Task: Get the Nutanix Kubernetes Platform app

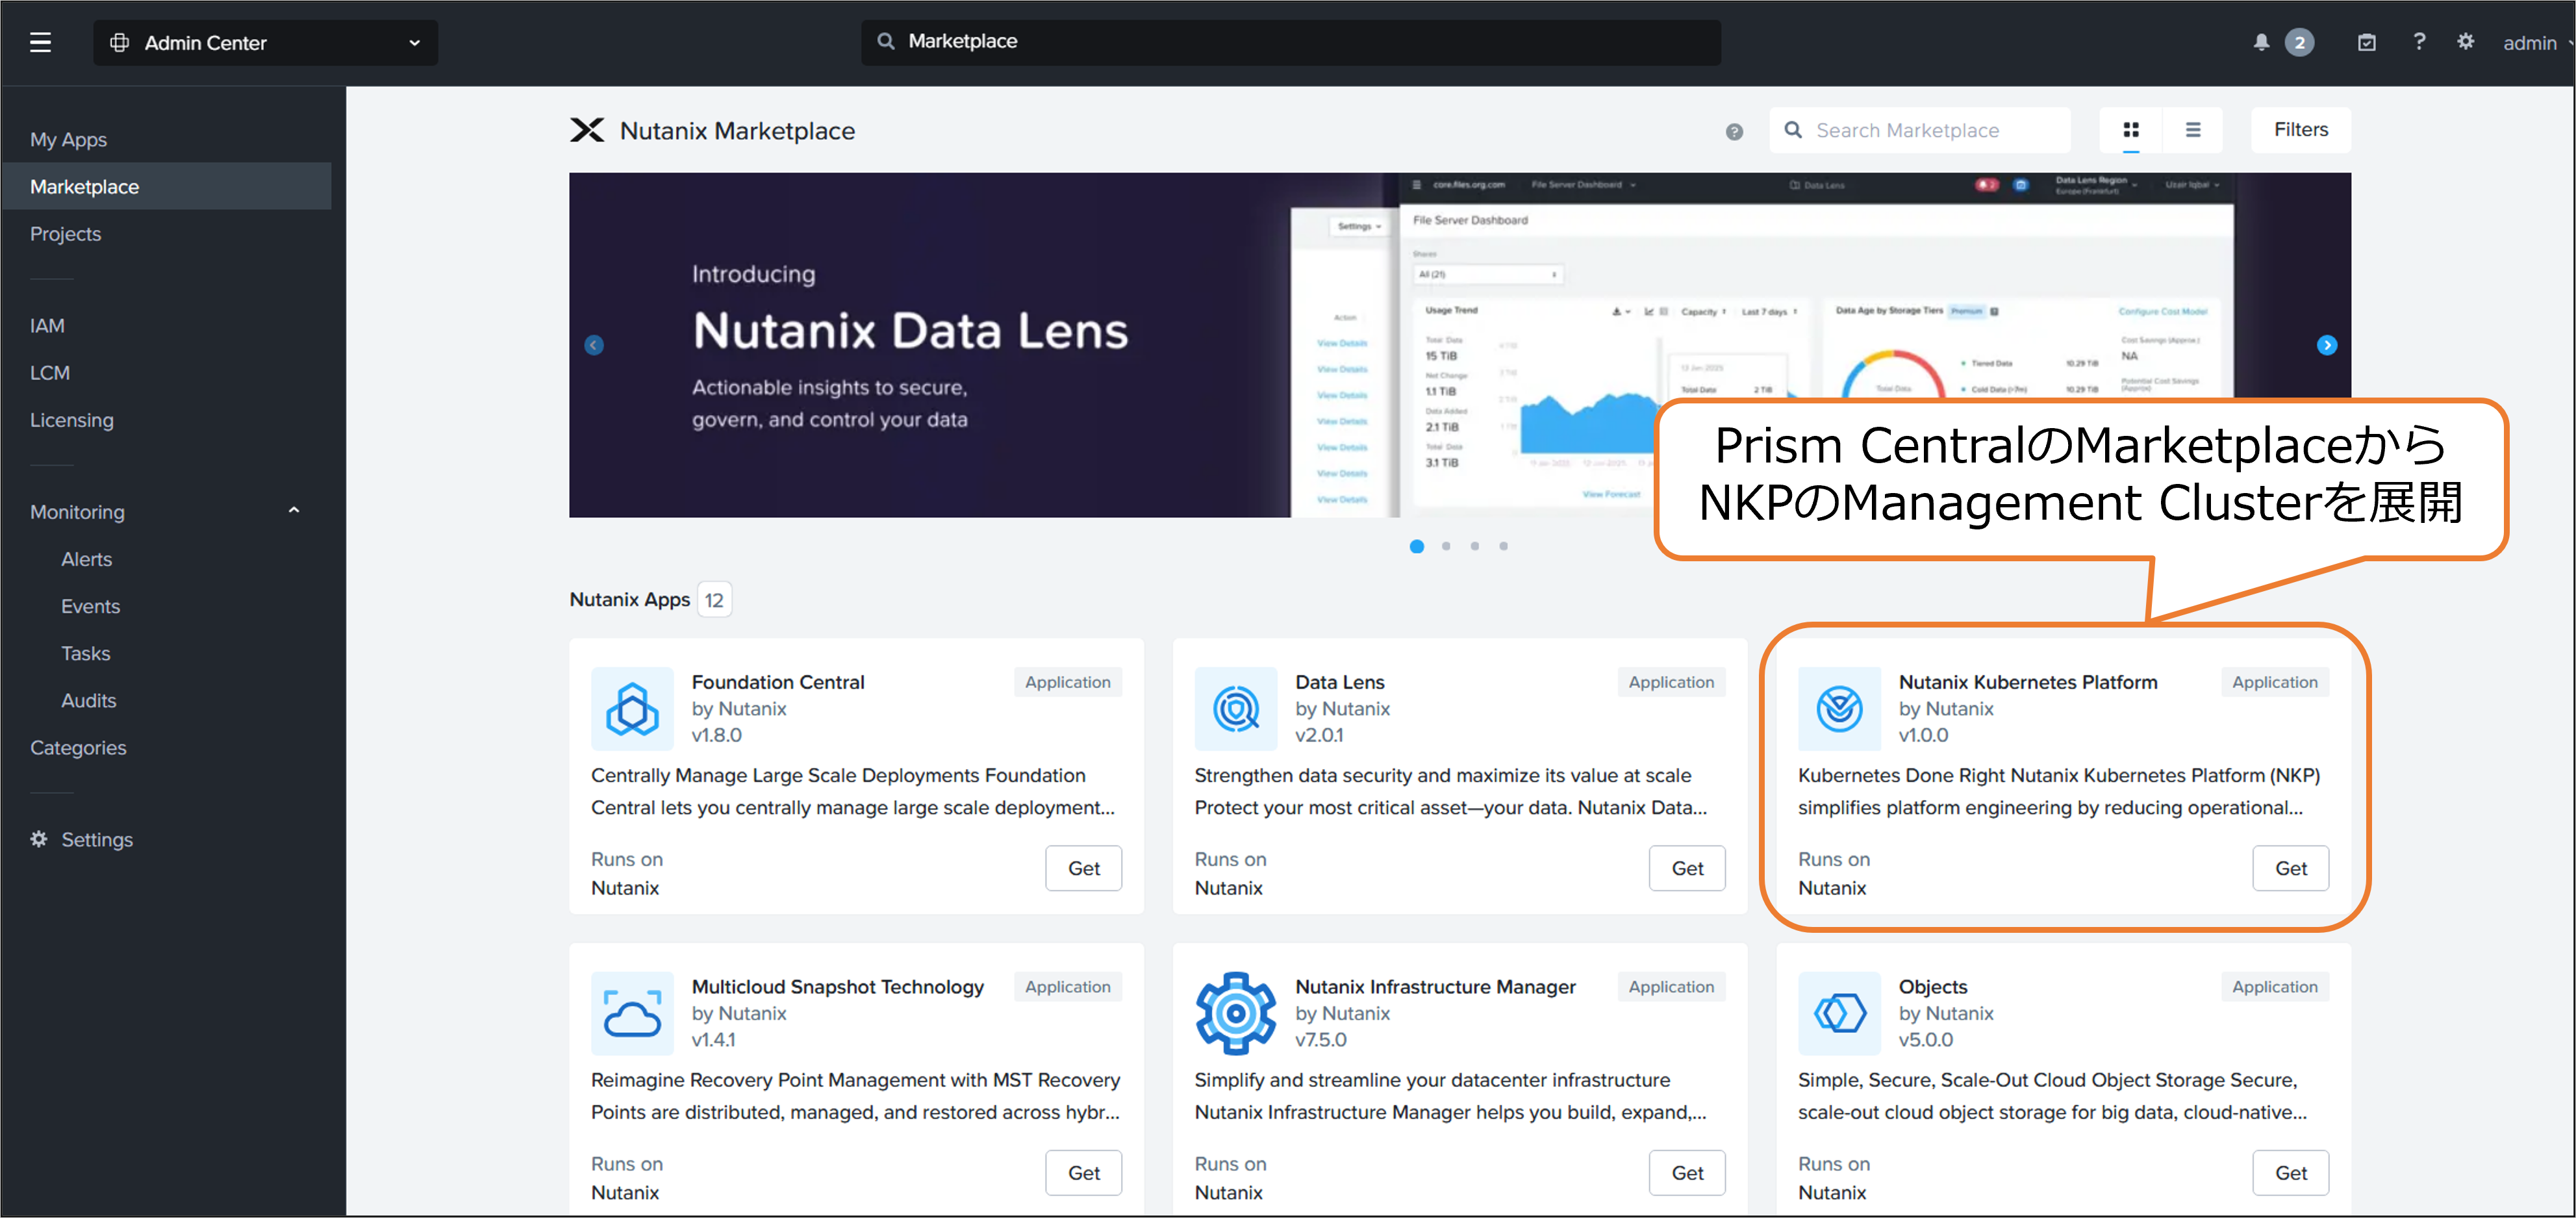Action: point(2290,868)
